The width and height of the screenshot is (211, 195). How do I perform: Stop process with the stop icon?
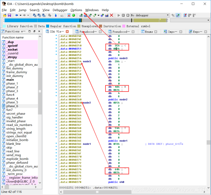(128, 15)
